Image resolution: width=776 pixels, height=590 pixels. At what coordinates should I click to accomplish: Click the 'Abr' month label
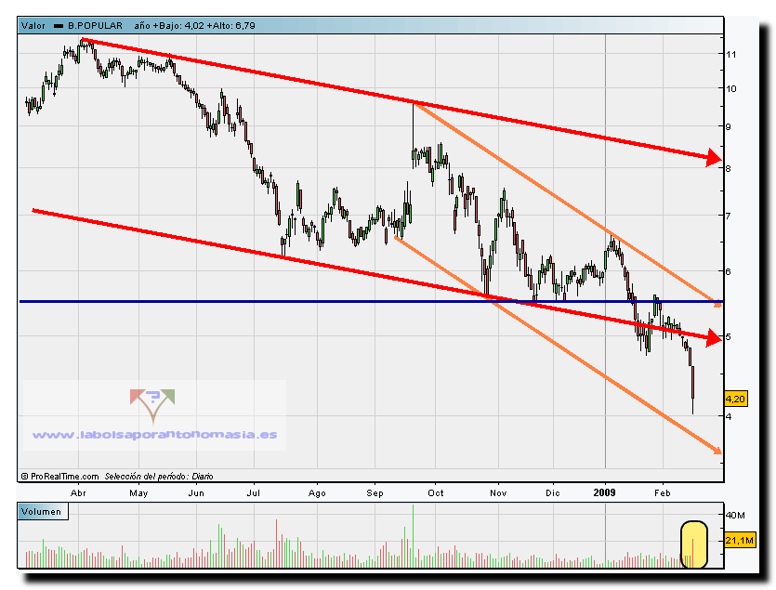[x=78, y=493]
